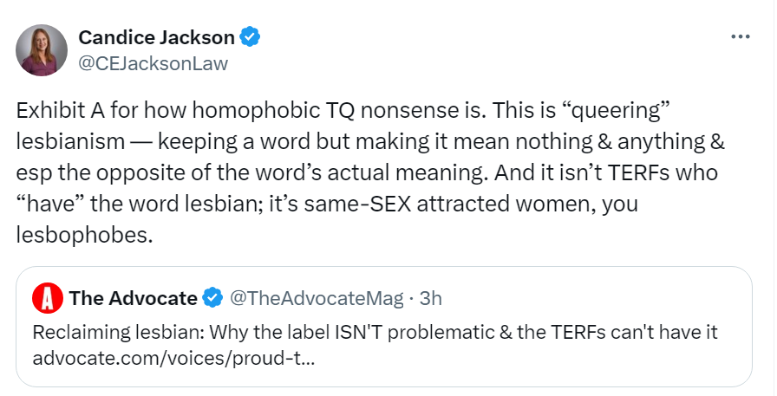Open the advocate.com/voices article link
The width and height of the screenshot is (777, 396).
173,358
